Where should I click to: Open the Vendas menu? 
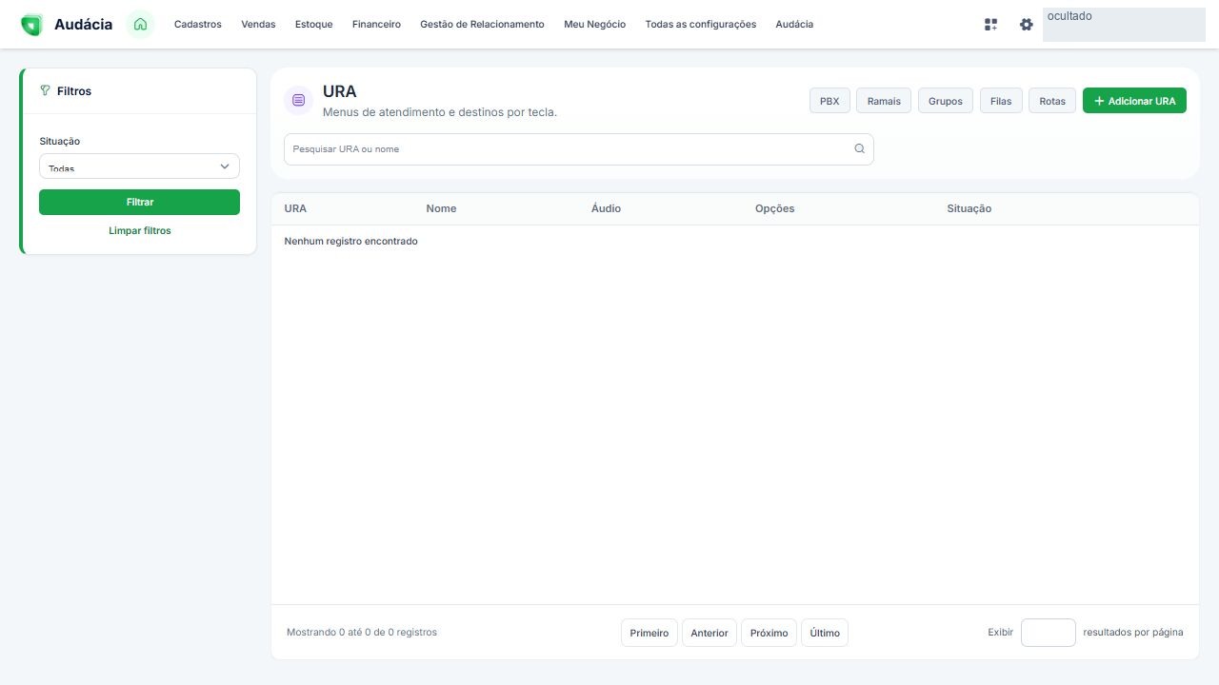click(258, 25)
